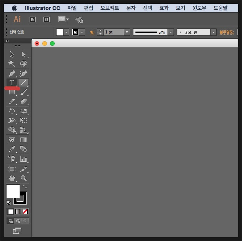Select the Direct Selection tool
The width and height of the screenshot is (242, 241).
(x=23, y=54)
